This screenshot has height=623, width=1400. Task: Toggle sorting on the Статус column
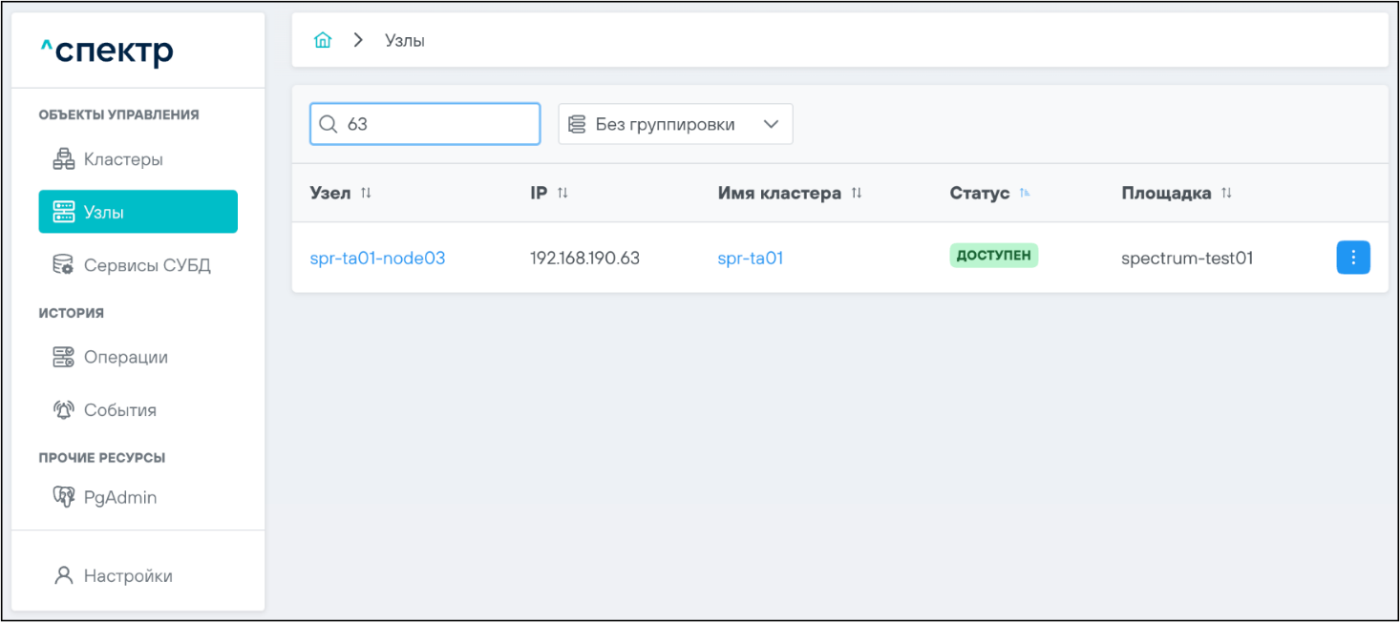pyautogui.click(x=1025, y=194)
